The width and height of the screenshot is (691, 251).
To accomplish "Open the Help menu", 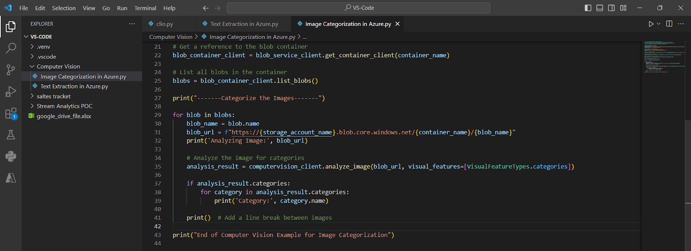I will pyautogui.click(x=169, y=8).
